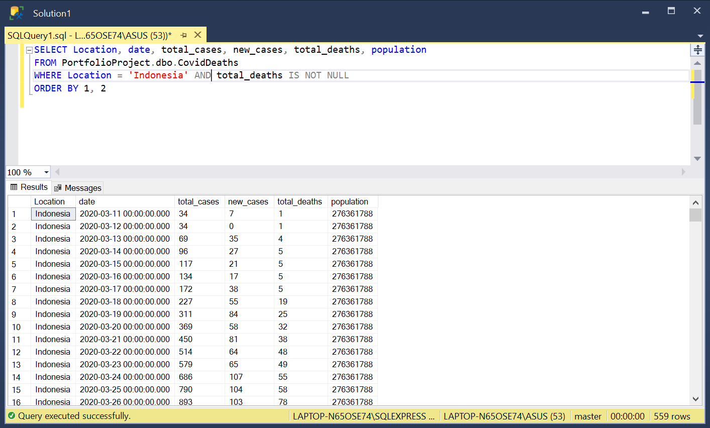Click the Indonesia cell in result row 1
Viewport: 710px width, 428px height.
[x=53, y=213]
